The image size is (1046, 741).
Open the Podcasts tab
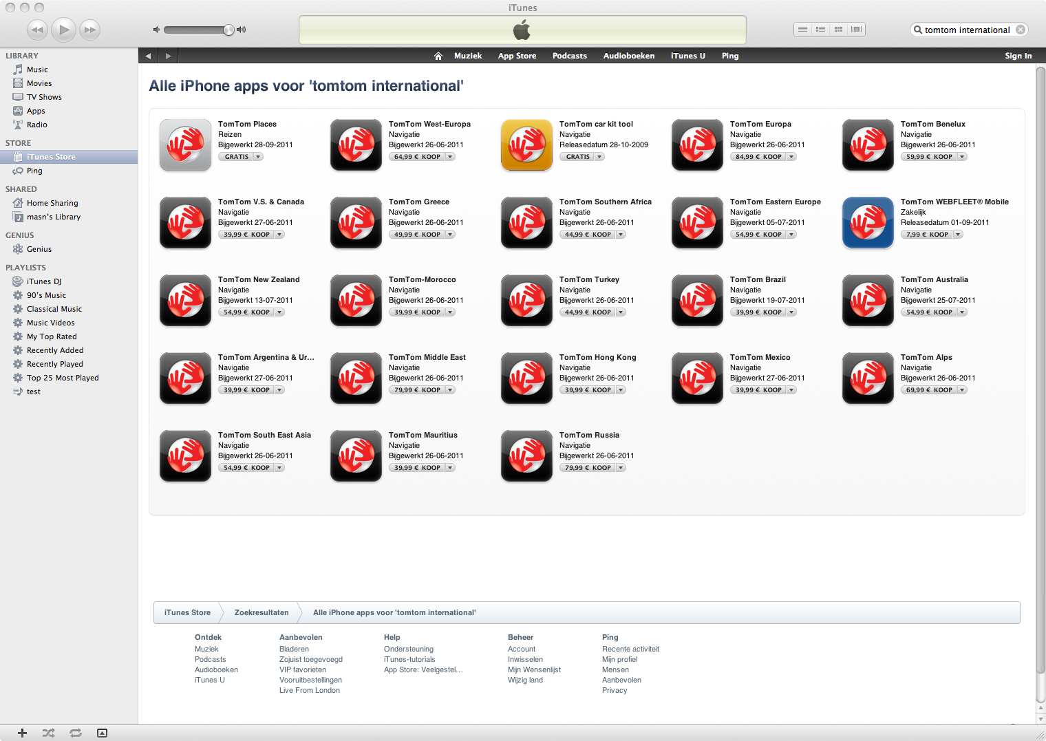point(570,56)
